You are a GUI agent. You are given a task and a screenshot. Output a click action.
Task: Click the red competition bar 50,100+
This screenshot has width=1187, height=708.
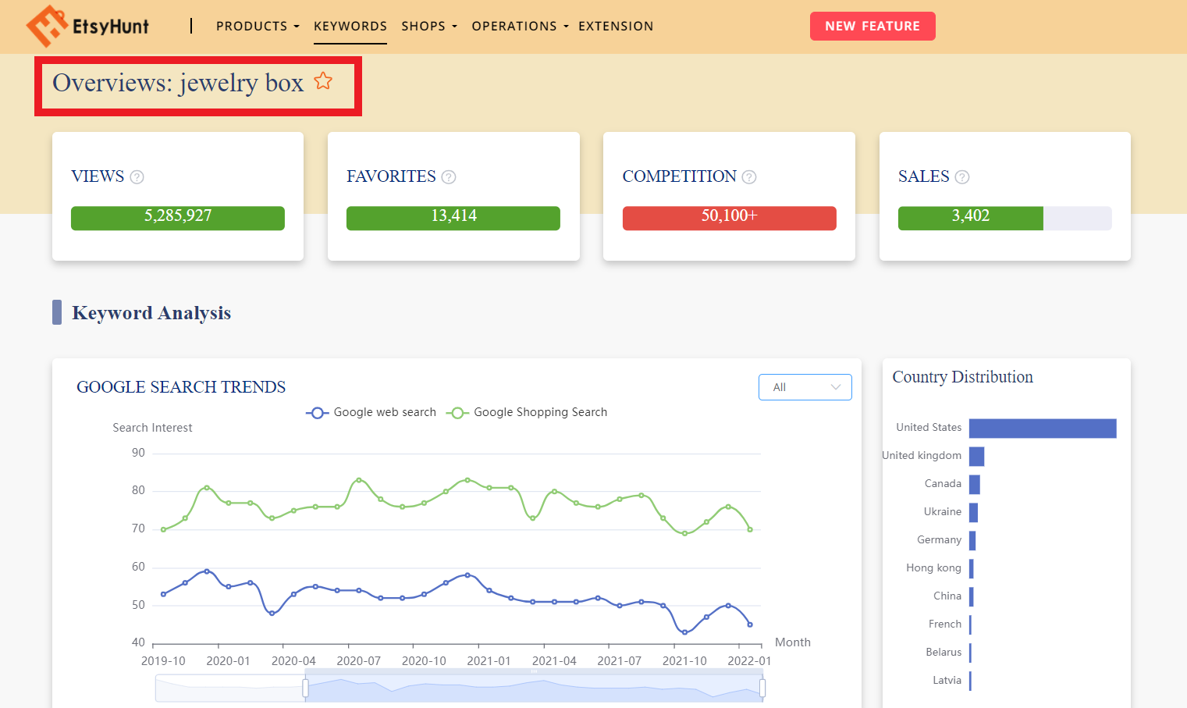click(x=729, y=218)
